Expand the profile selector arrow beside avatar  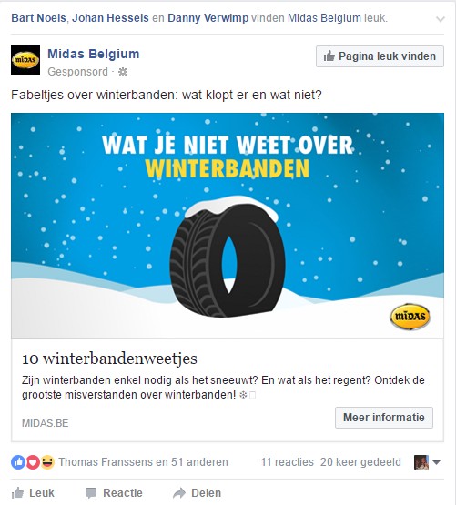[436, 462]
